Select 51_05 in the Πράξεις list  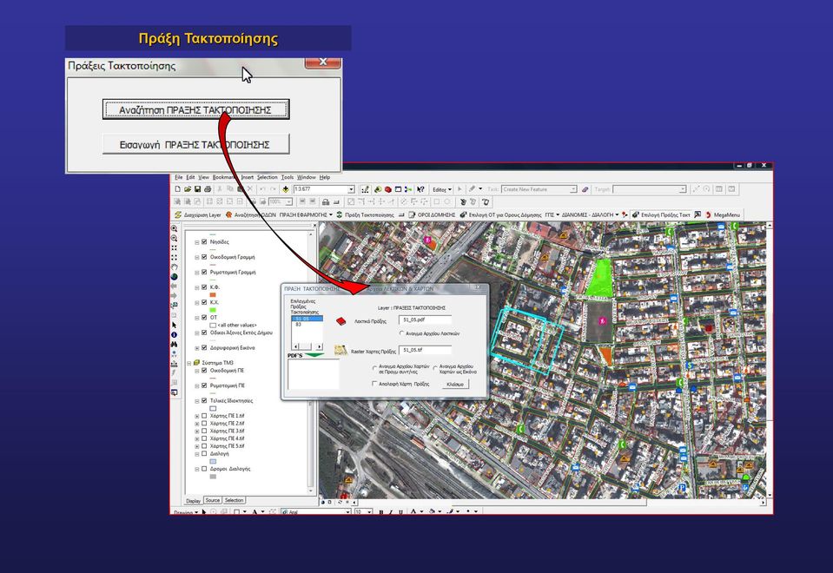[x=308, y=319]
